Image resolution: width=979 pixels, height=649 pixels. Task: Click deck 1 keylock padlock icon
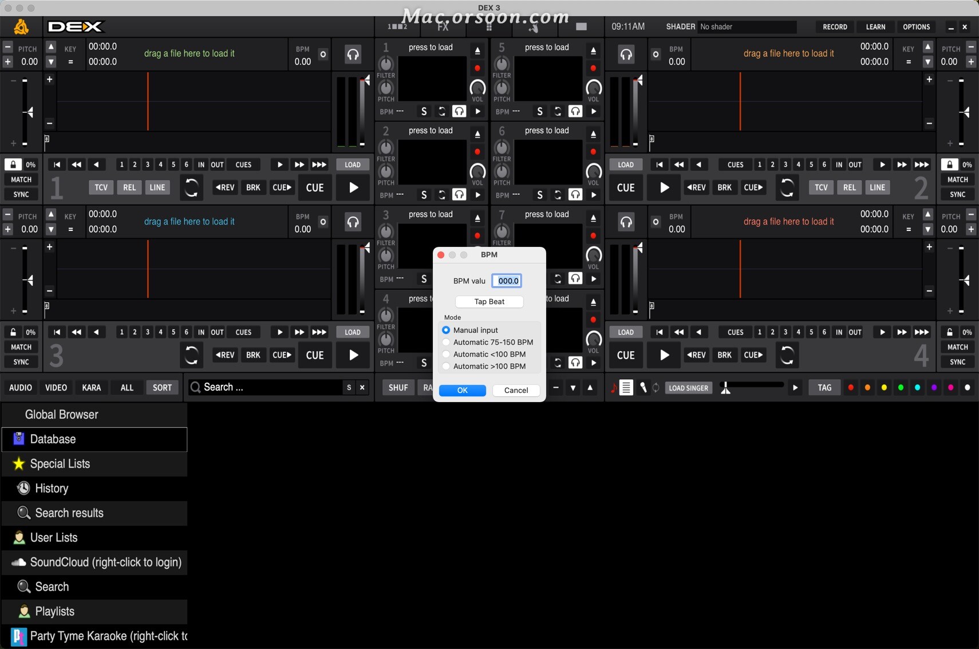[13, 164]
